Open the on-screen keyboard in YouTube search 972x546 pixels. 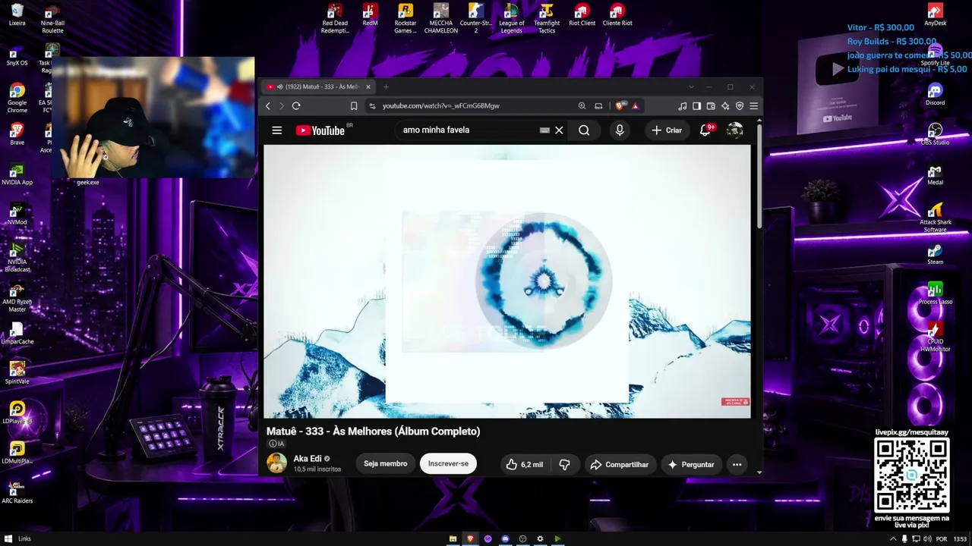point(544,130)
